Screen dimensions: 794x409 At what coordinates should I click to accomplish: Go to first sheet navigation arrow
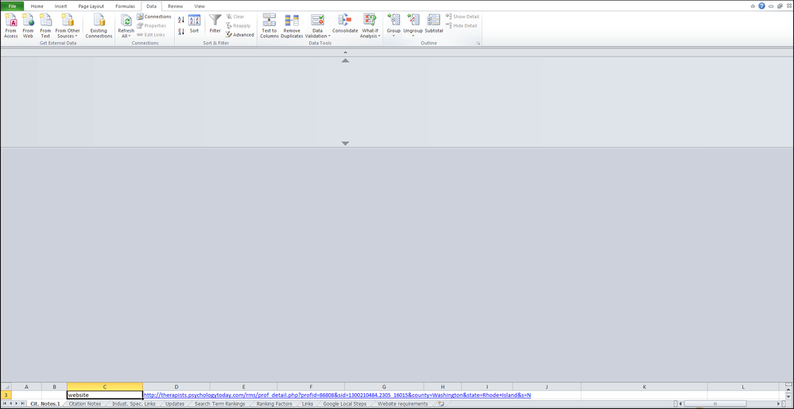coord(4,403)
